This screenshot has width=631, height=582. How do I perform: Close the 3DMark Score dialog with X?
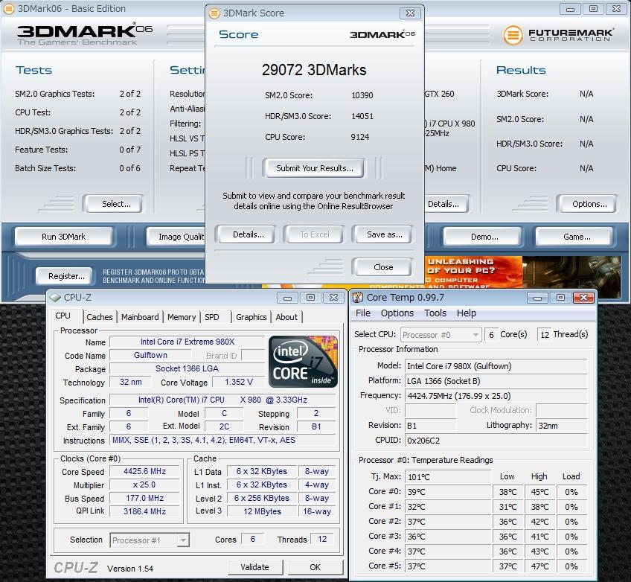click(x=410, y=13)
